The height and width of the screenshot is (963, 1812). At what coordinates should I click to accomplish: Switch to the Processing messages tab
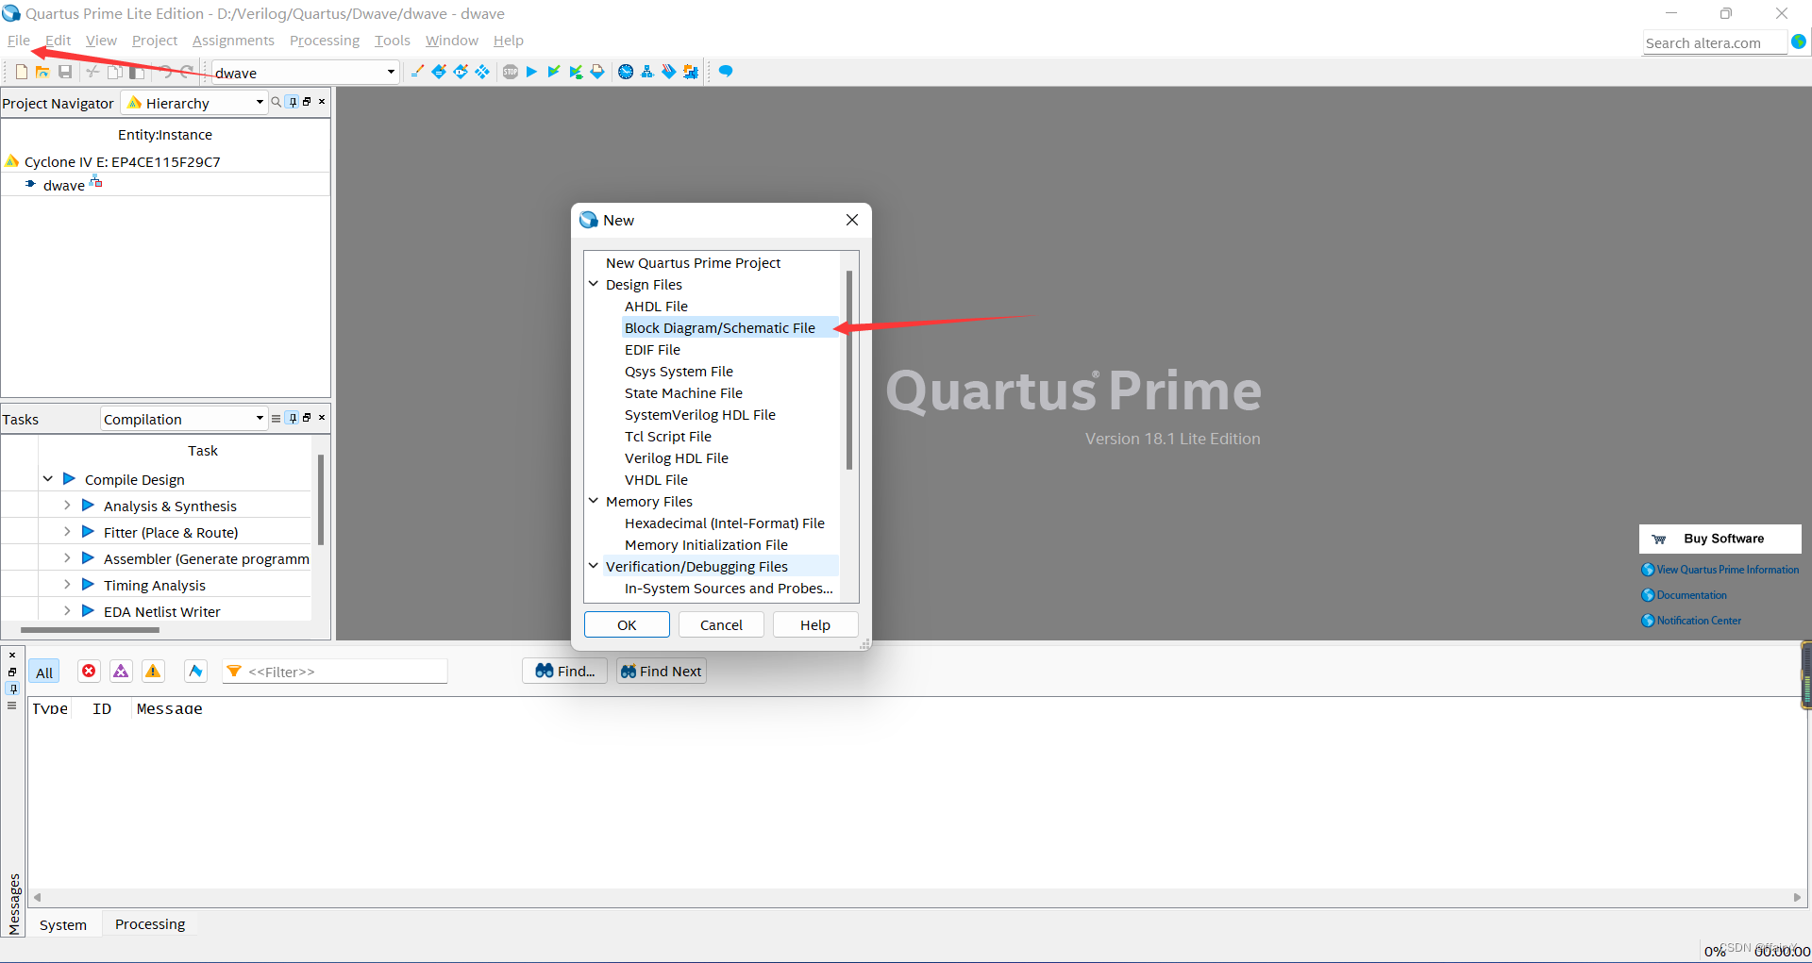pos(149,923)
